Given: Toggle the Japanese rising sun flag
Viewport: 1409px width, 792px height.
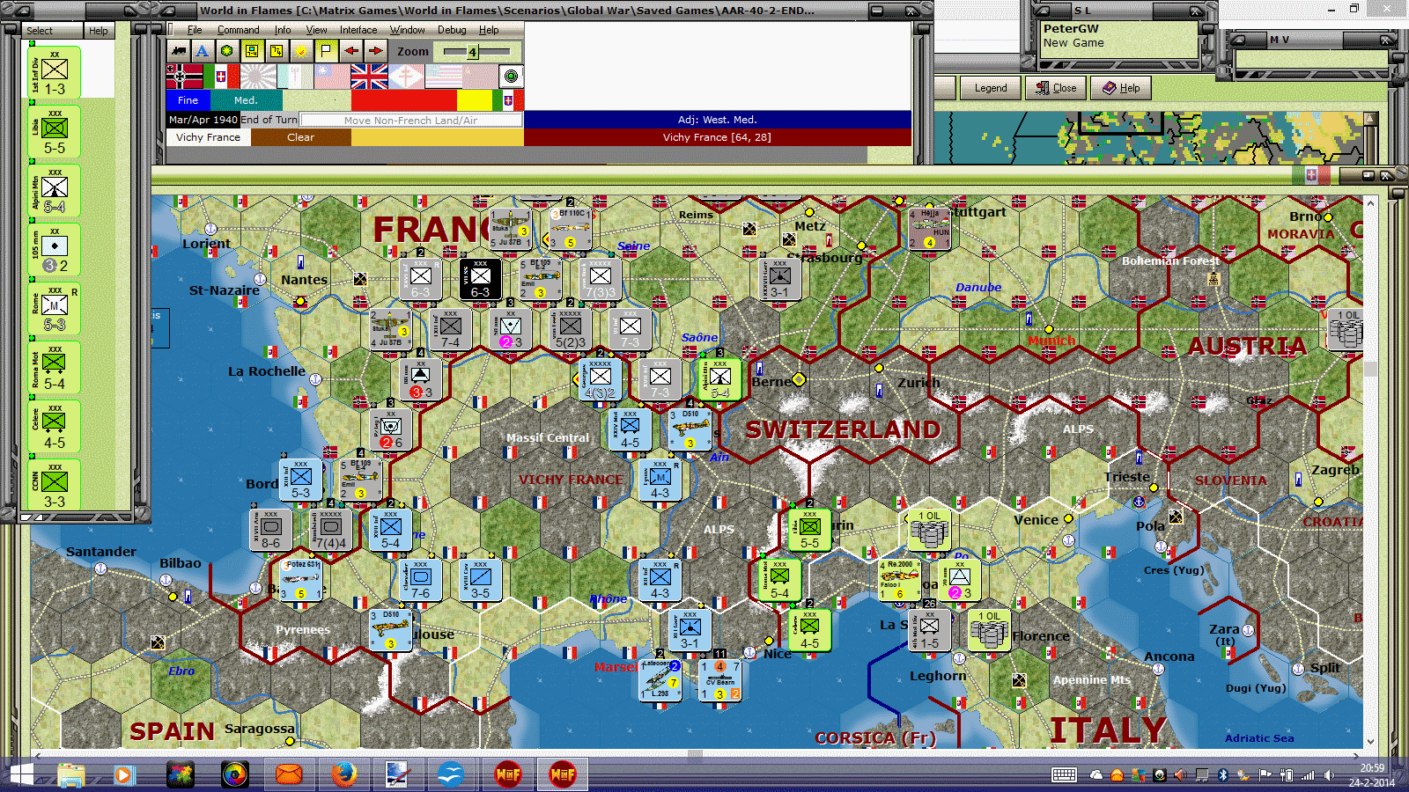Looking at the screenshot, I should coord(258,77).
